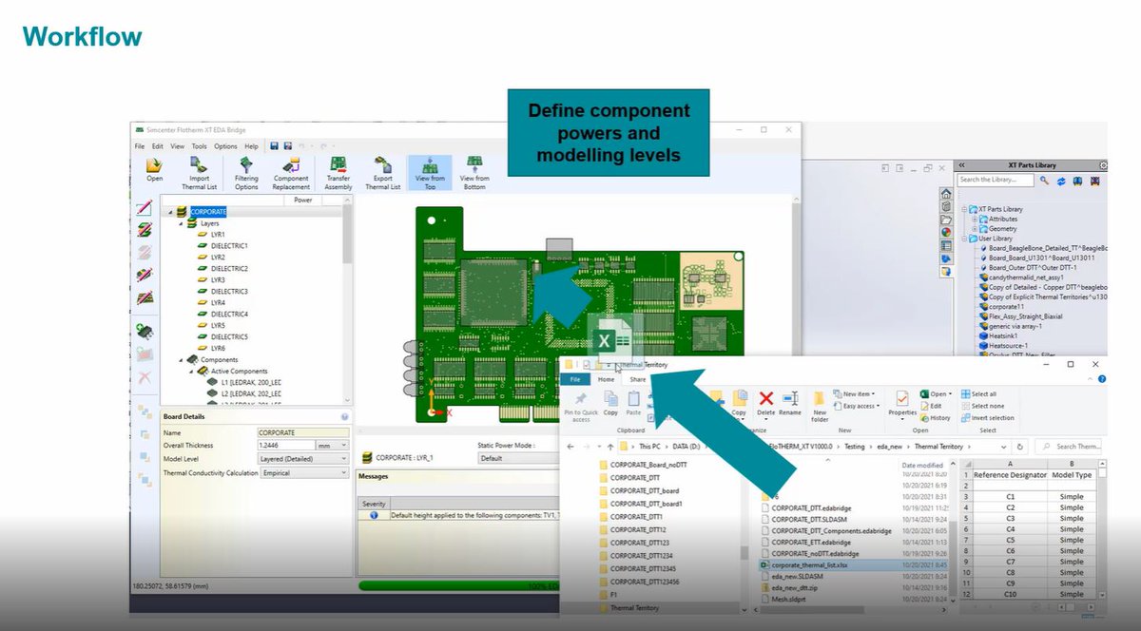Open the Options menu in EDA Bridge
Viewport: 1141px width, 631px height.
click(x=225, y=146)
